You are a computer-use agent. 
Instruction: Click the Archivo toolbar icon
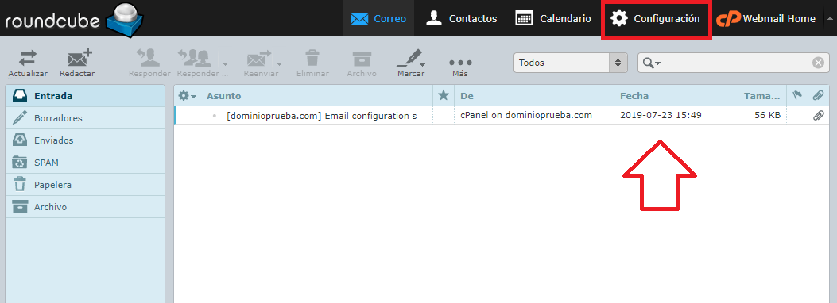click(362, 58)
